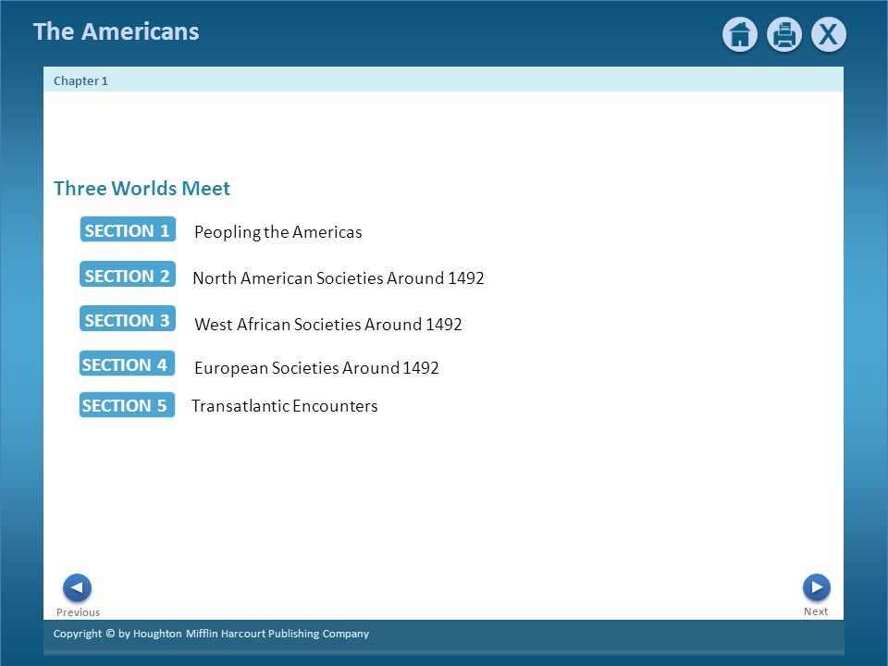
Task: Click the 'Three Worlds Meet' heading
Action: point(142,188)
